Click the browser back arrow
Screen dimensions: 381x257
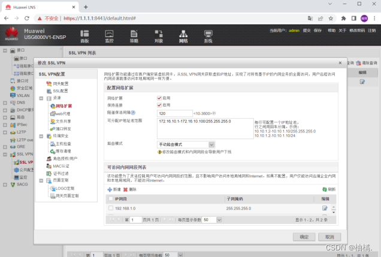(7, 18)
